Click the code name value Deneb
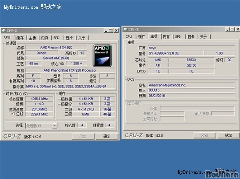This screenshot has width=240, height=179. pyautogui.click(x=41, y=53)
